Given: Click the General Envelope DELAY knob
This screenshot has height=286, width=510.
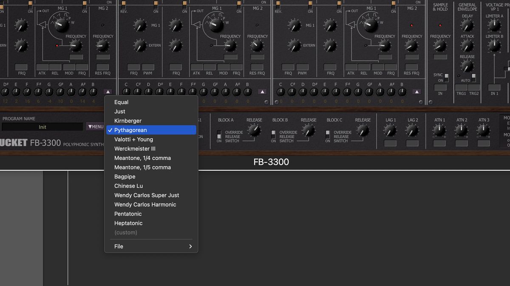Looking at the screenshot, I should point(467,25).
